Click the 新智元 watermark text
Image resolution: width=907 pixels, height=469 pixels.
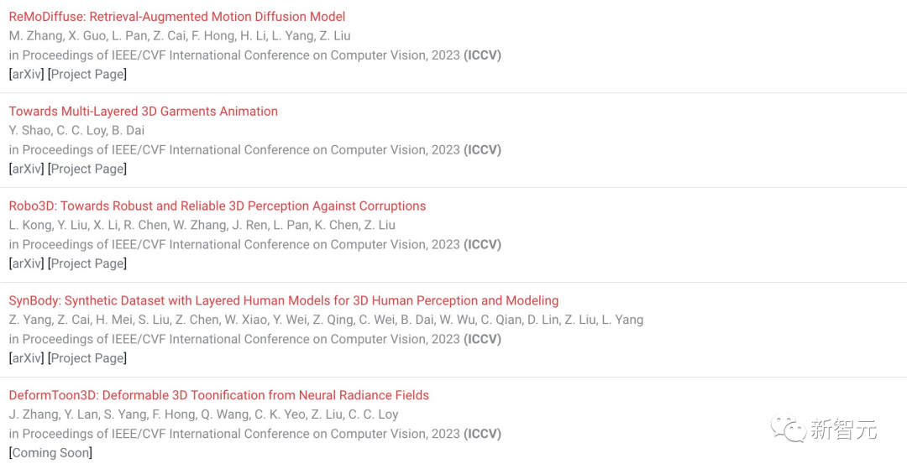click(x=843, y=429)
